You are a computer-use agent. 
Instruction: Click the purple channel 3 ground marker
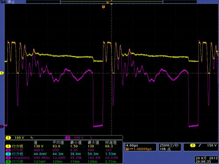(2, 126)
